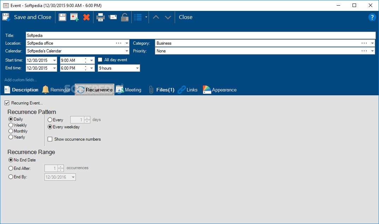Go to next event with down arrow
379x224 pixels.
pos(168,17)
